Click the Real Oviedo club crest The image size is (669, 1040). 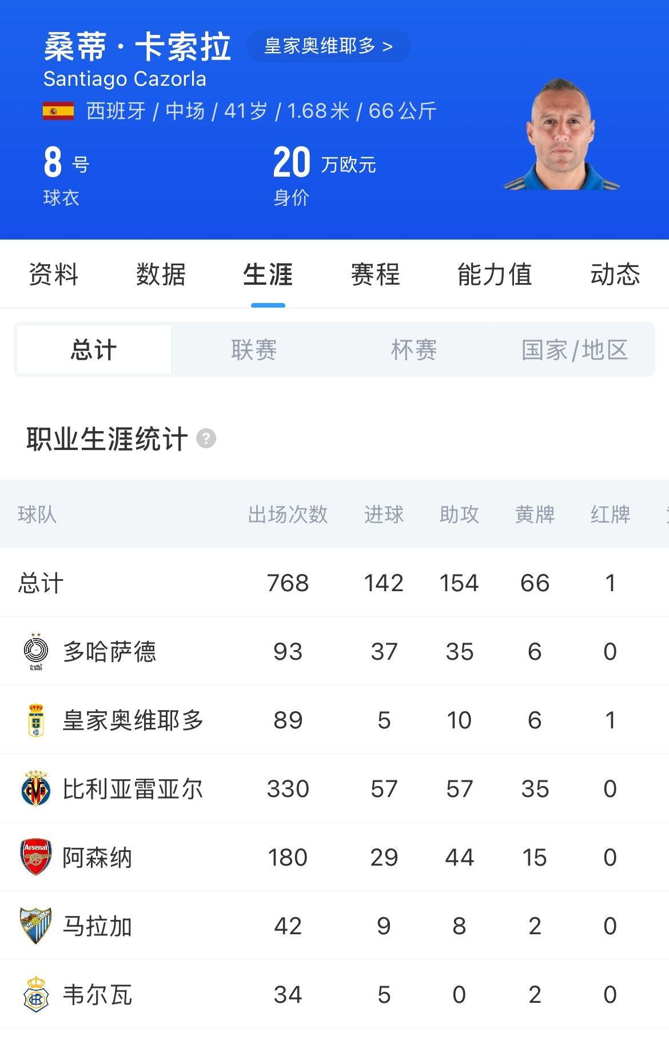pos(36,720)
